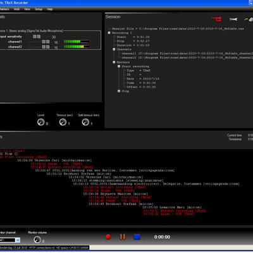Select the Aankoop van een Berline log line
Image resolution: width=253 pixels, height=253 pixels.
(105, 170)
